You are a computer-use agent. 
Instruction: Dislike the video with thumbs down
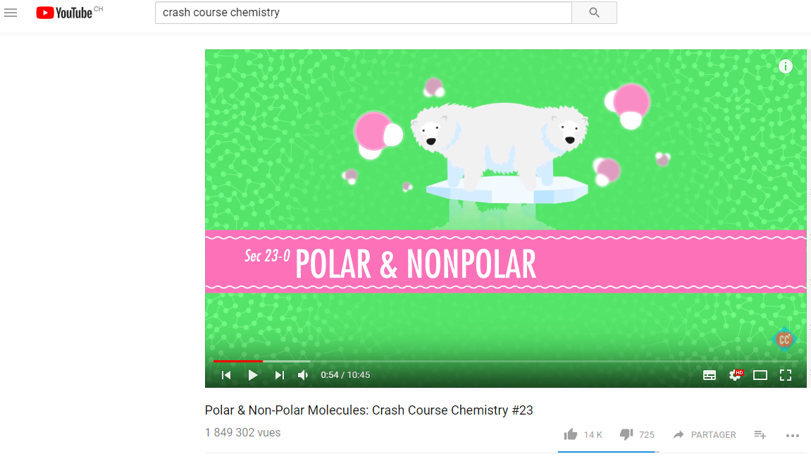coord(626,435)
